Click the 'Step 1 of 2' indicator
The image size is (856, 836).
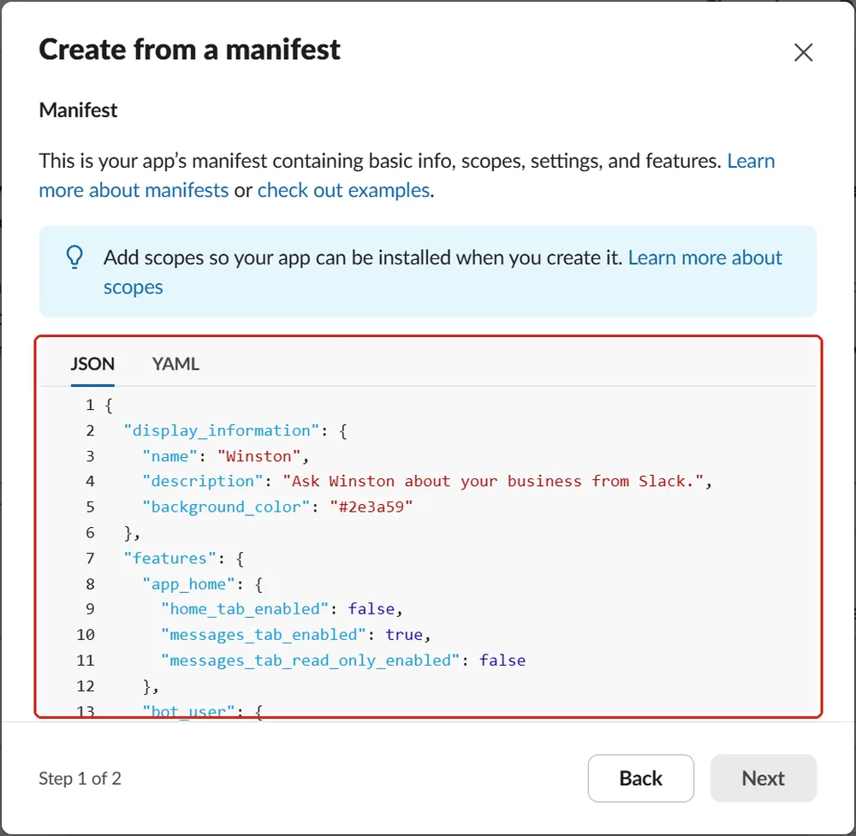tap(80, 778)
